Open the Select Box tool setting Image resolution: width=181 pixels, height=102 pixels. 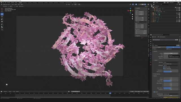tap(21, 6)
